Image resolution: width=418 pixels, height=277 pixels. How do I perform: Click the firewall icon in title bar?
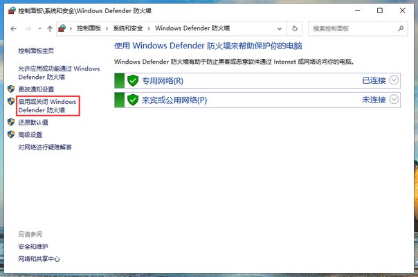point(12,10)
